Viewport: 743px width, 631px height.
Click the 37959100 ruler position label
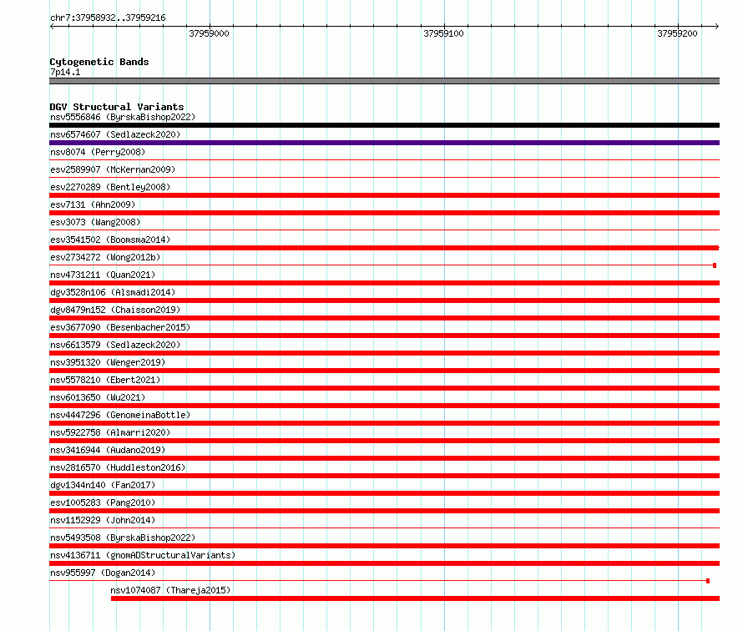(443, 33)
